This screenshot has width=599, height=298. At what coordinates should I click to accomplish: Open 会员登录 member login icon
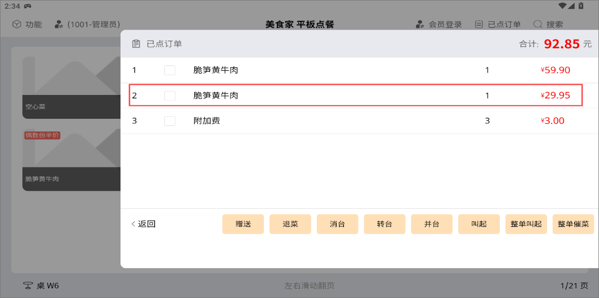pyautogui.click(x=420, y=24)
